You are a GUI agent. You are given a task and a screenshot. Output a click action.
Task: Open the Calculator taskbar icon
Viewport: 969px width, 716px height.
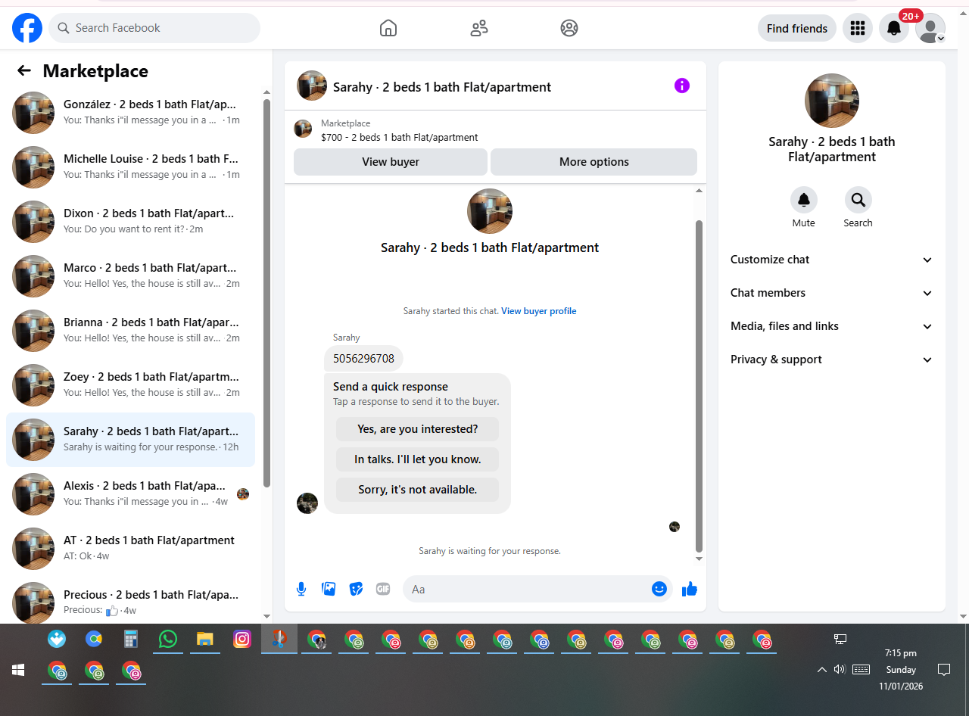coord(131,640)
